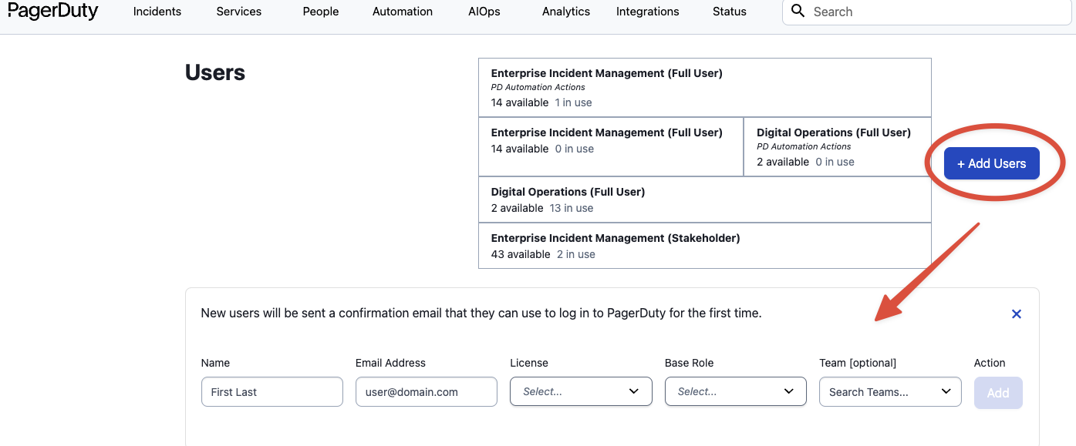Click the Name input field
This screenshot has width=1076, height=446.
coord(272,391)
